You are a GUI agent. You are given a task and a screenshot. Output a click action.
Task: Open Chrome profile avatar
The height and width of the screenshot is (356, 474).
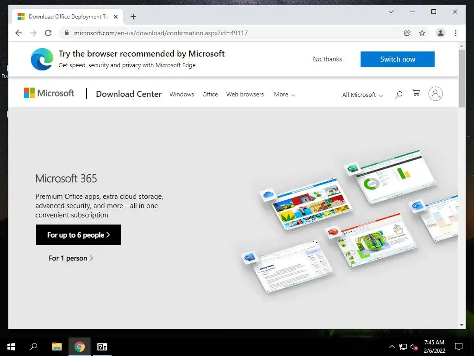[x=441, y=33]
